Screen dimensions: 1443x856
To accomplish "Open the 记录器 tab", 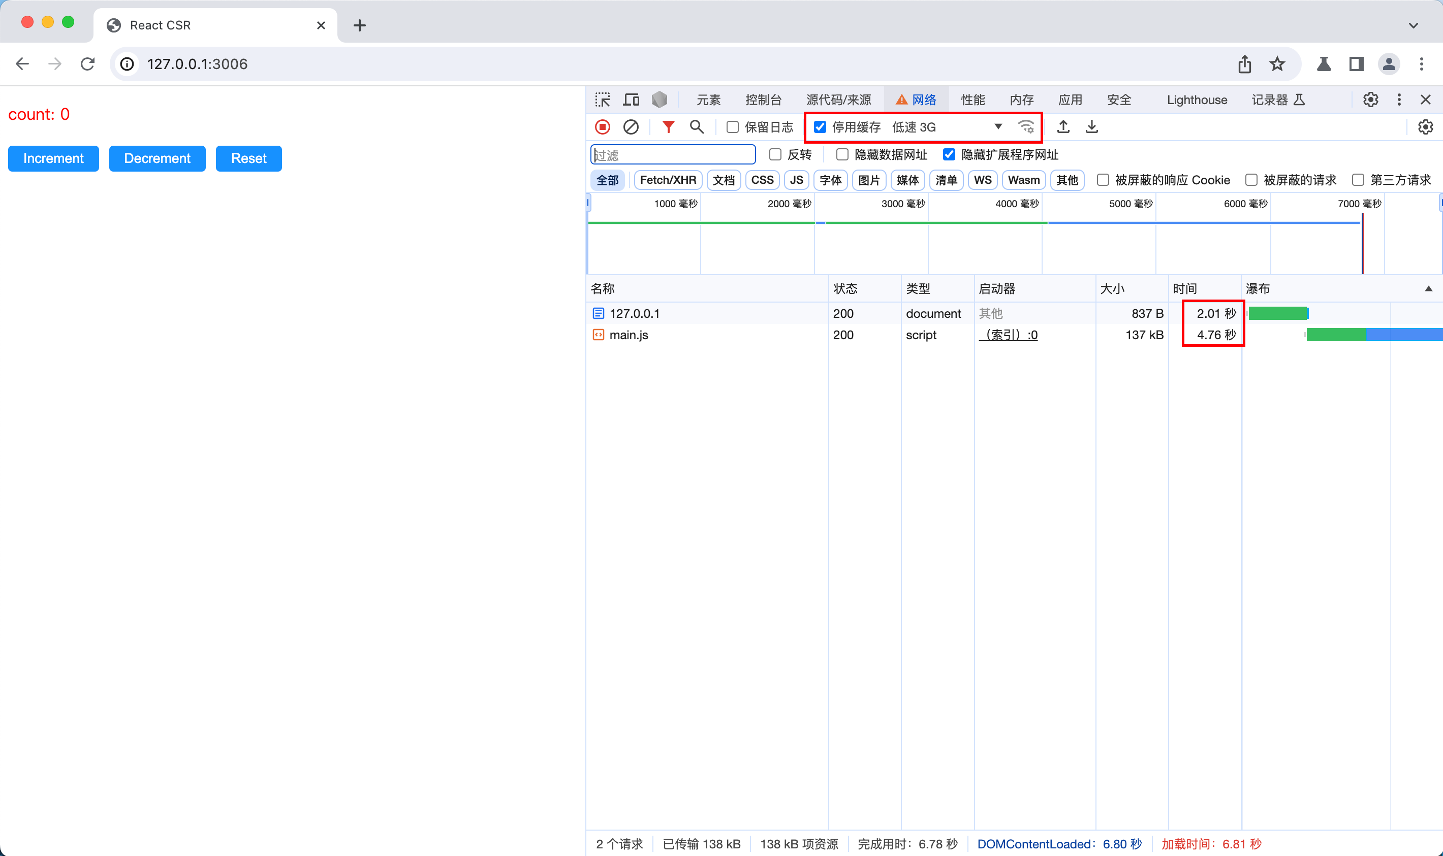I will pyautogui.click(x=1277, y=100).
